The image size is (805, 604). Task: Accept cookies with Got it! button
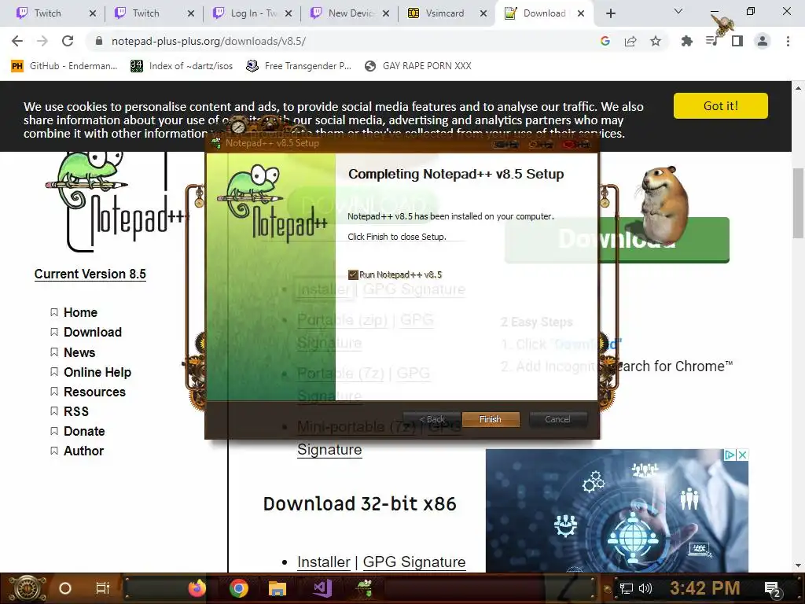point(721,106)
